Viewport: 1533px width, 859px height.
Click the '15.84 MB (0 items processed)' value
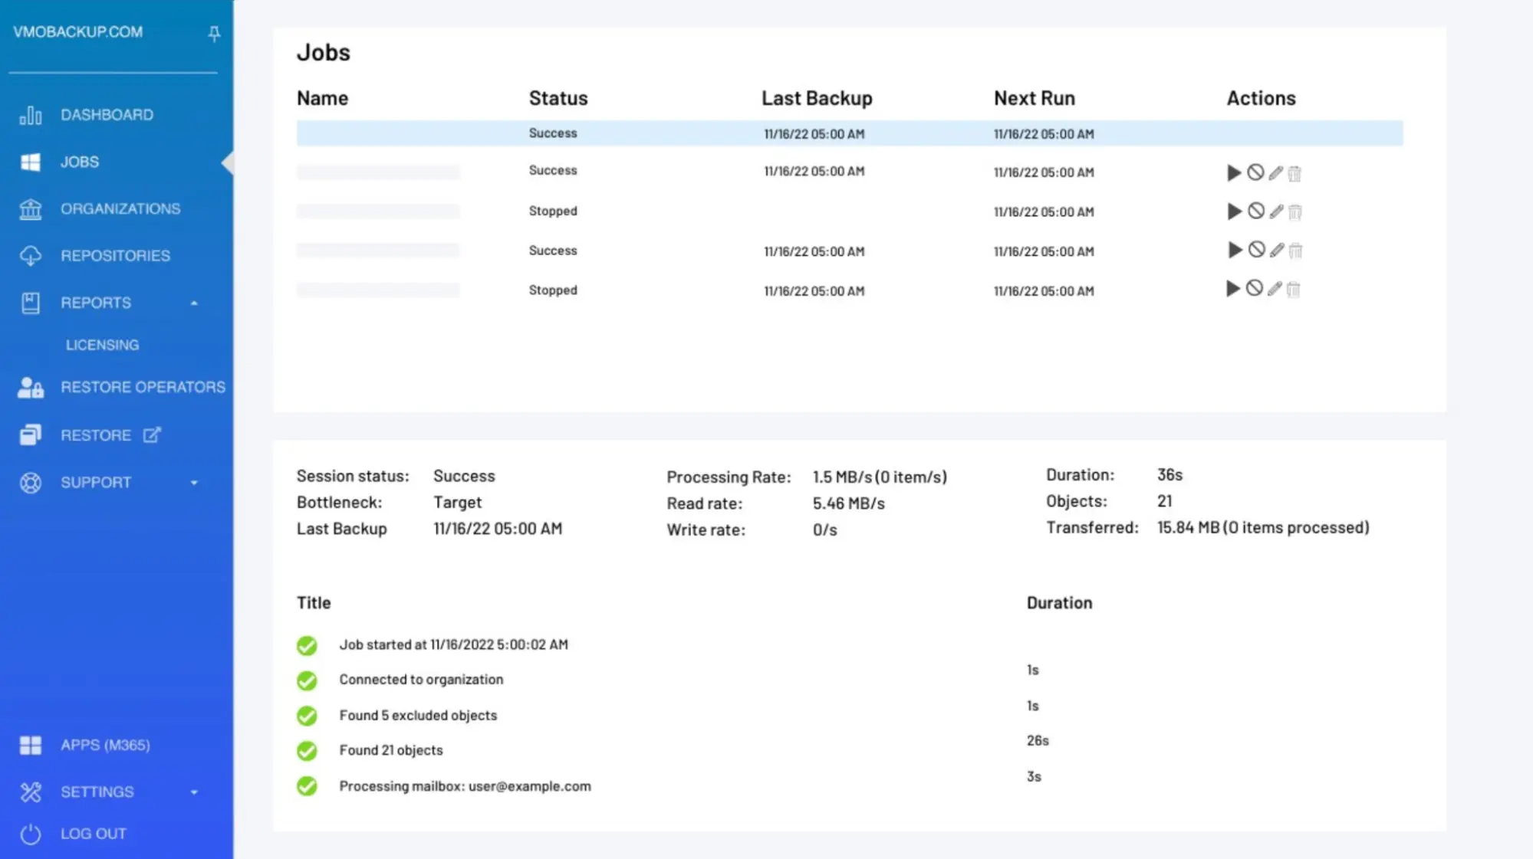1263,527
